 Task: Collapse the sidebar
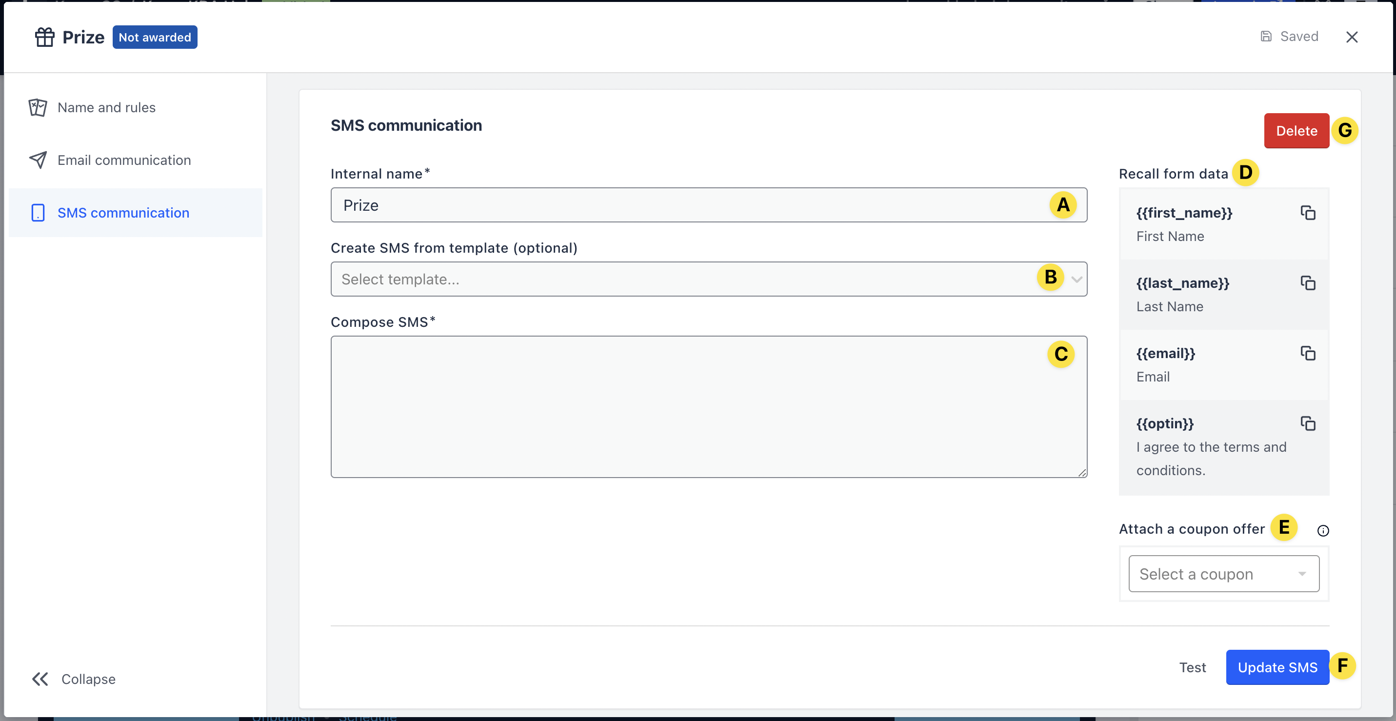(x=73, y=679)
